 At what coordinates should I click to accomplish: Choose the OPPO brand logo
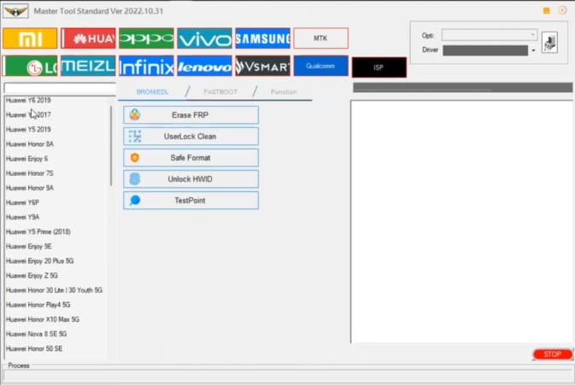pyautogui.click(x=146, y=38)
